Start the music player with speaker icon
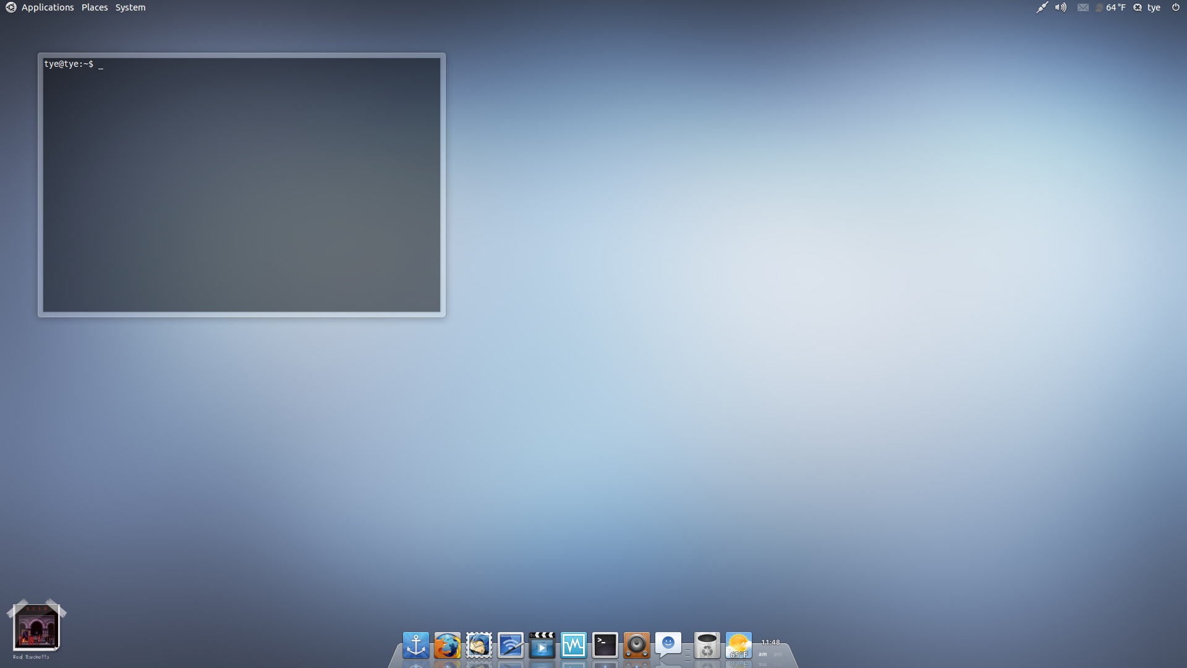1187x668 pixels. (637, 646)
